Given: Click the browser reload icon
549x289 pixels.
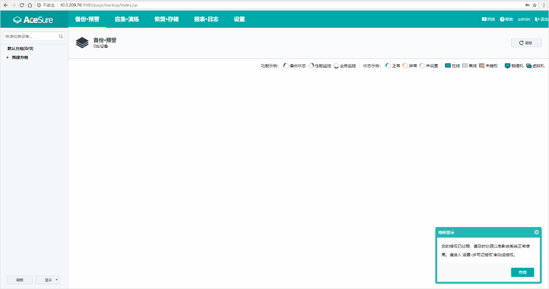Looking at the screenshot, I should click(x=22, y=5).
